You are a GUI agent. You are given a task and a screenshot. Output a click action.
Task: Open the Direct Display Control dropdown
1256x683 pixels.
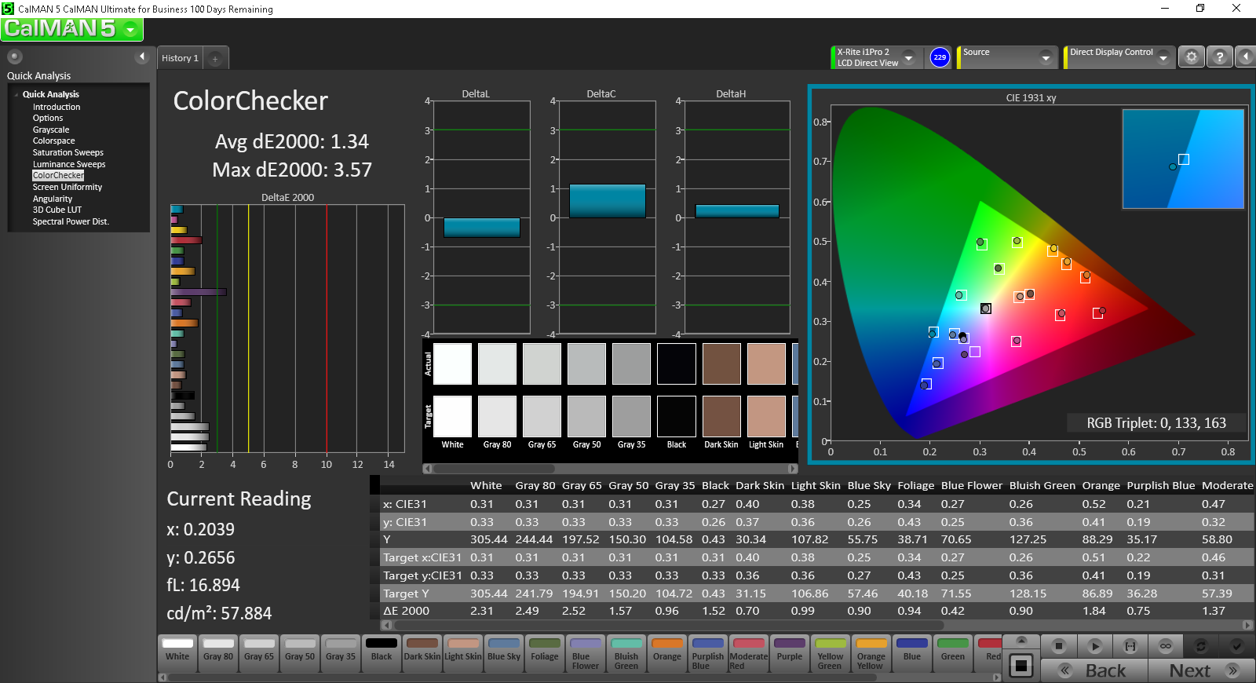pyautogui.click(x=1163, y=57)
